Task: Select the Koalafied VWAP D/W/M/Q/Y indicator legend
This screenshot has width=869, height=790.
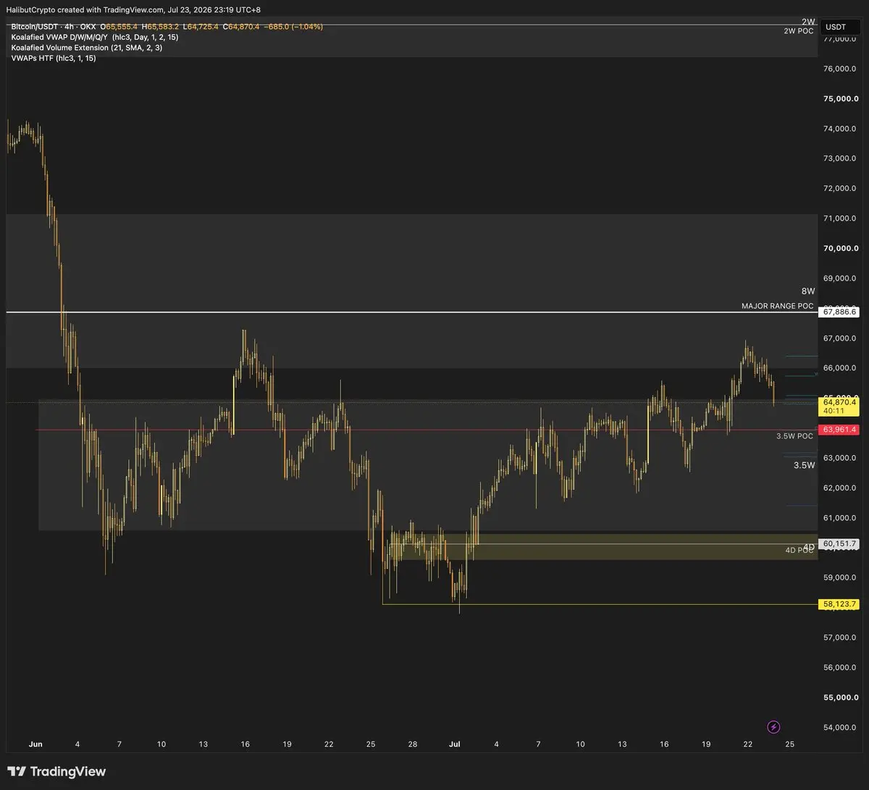Action: click(95, 37)
